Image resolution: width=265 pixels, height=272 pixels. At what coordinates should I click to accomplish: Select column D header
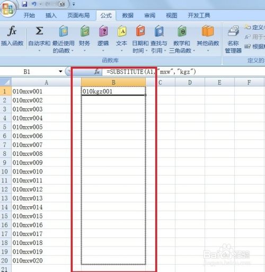coord(190,82)
